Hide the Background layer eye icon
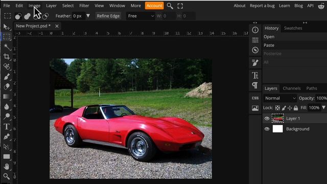 point(267,129)
